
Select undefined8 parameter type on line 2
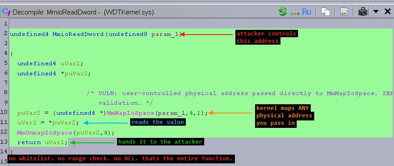128,34
